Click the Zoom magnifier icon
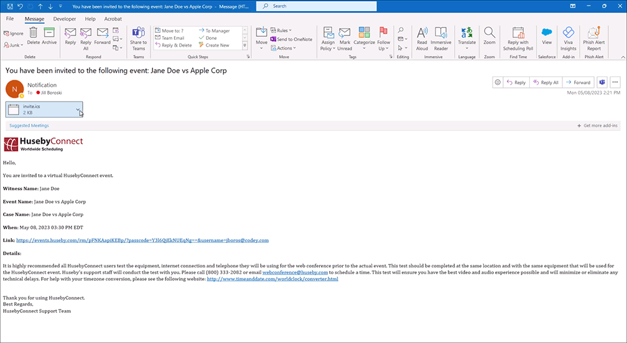The image size is (627, 343). (490, 36)
